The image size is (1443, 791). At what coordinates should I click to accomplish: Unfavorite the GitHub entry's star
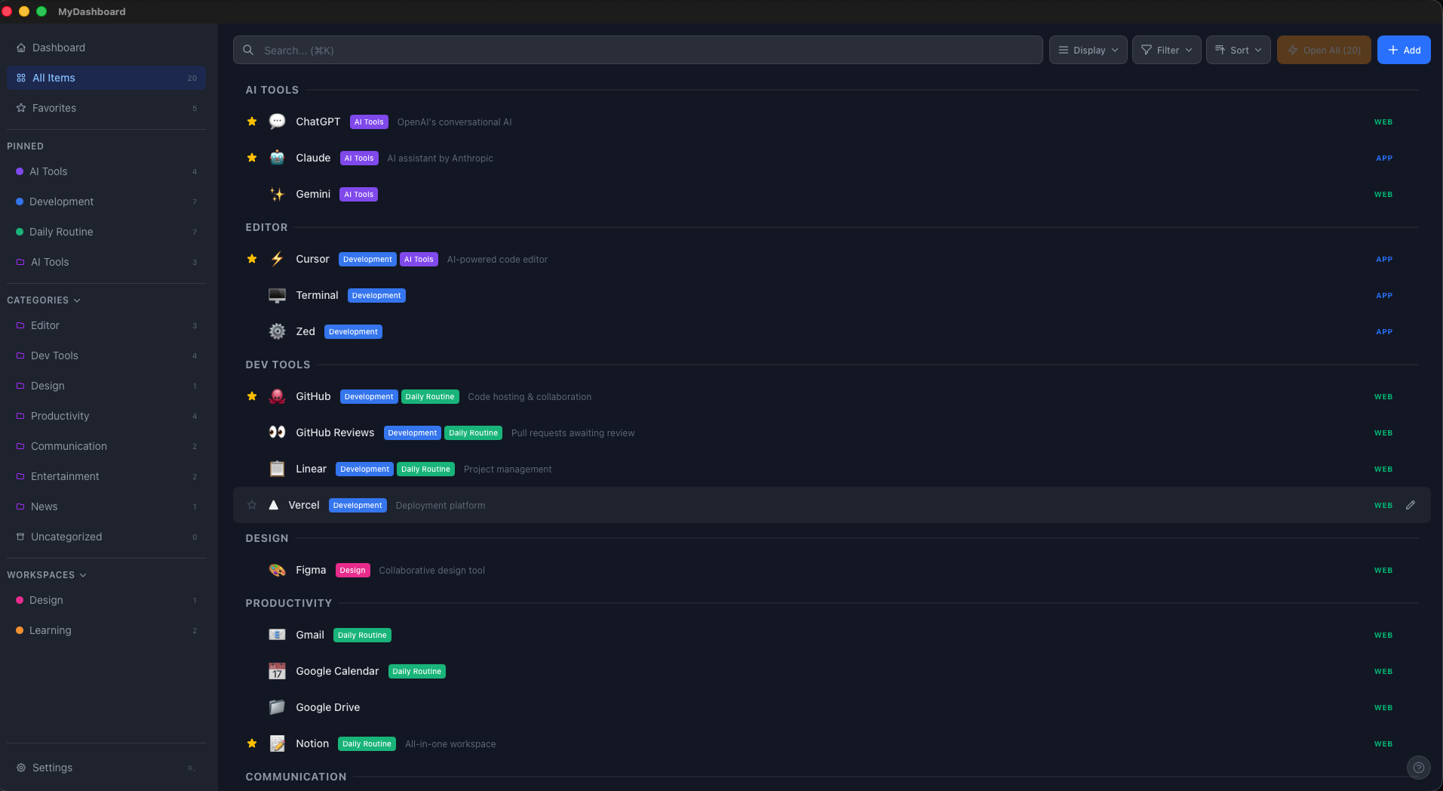(252, 396)
